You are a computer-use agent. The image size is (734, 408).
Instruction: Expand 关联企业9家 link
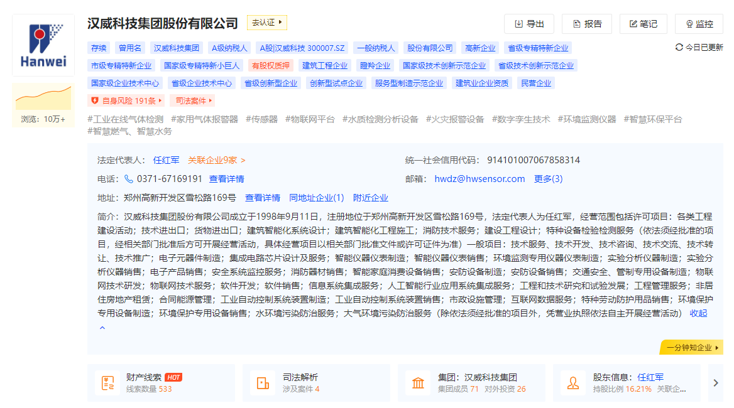217,160
